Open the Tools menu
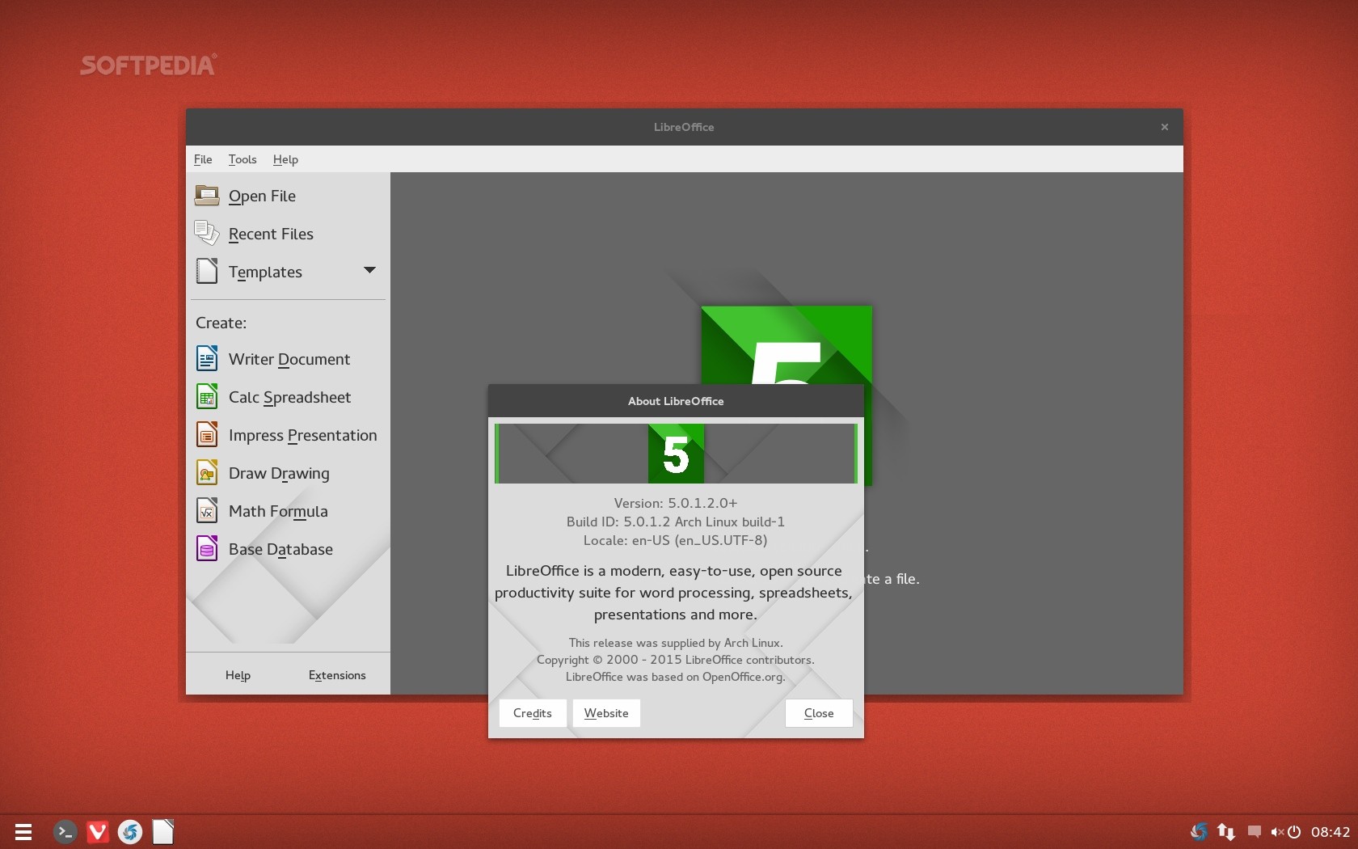 tap(242, 159)
